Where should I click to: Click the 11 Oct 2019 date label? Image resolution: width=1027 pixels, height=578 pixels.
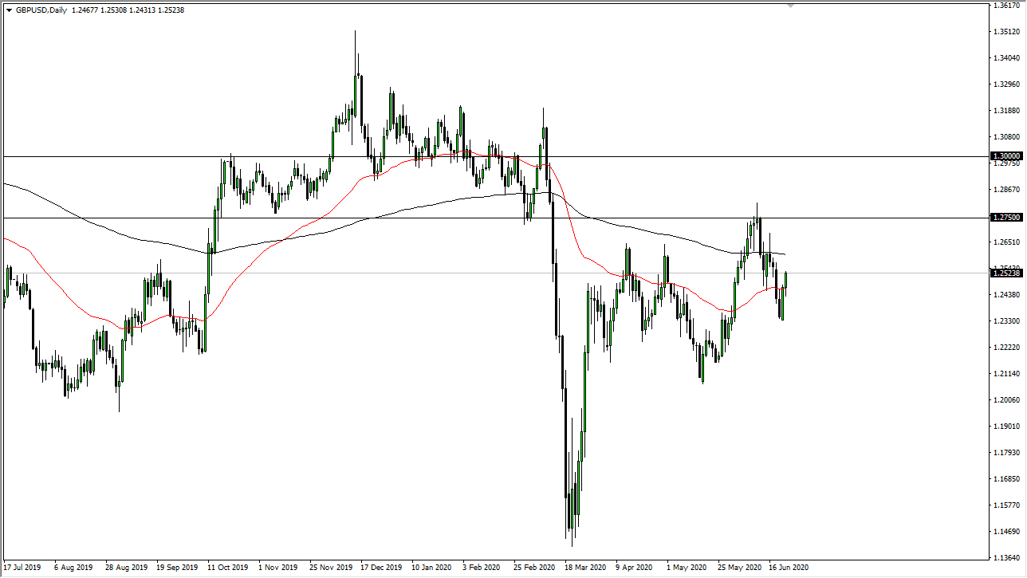(227, 568)
